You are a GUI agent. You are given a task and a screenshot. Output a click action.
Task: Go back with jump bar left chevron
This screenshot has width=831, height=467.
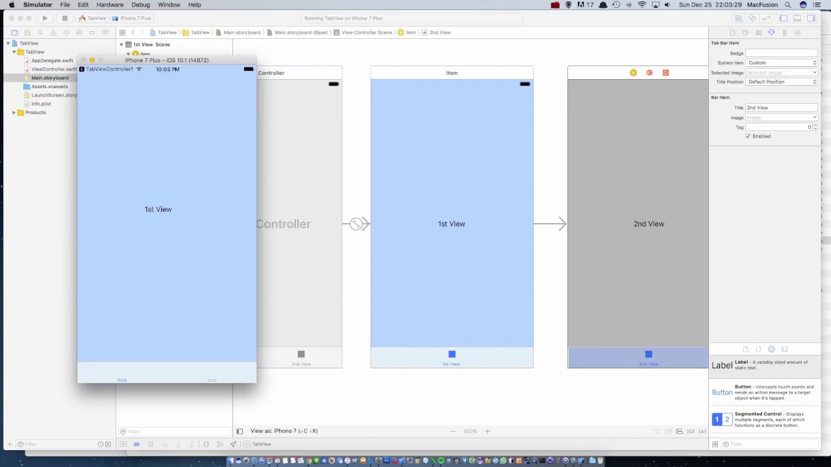pyautogui.click(x=132, y=32)
